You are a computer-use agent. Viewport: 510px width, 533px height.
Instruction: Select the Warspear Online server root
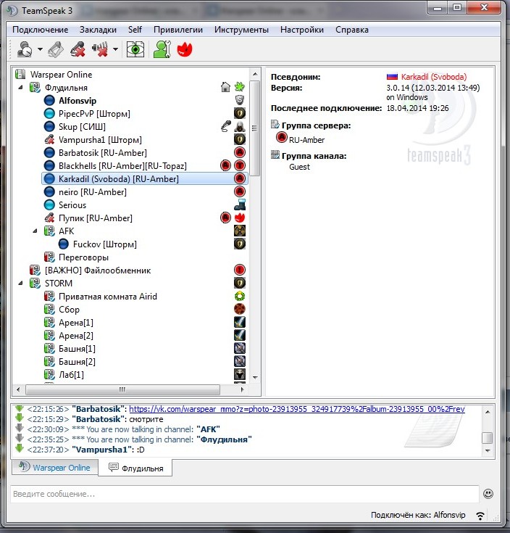point(61,75)
